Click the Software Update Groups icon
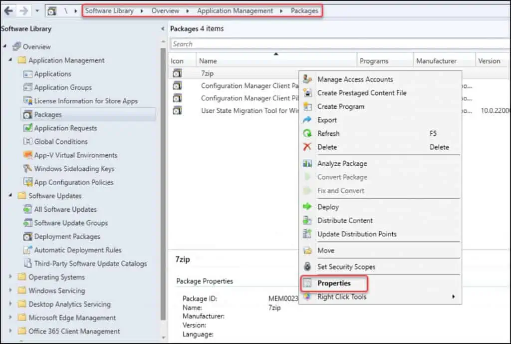Viewport: 511px width, 344px height. click(28, 223)
